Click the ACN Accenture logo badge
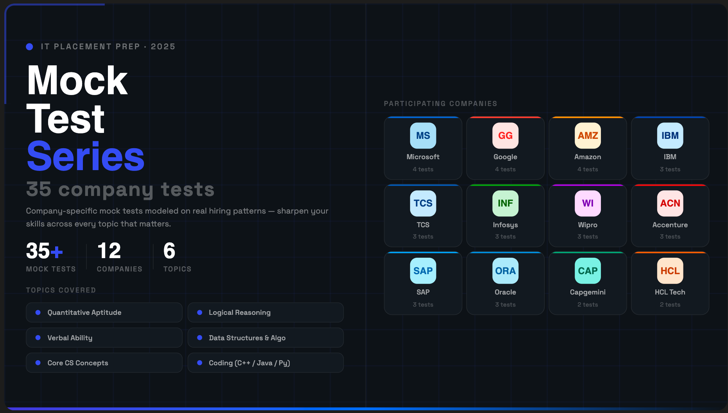This screenshot has width=728, height=413. coord(670,203)
